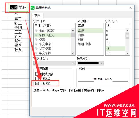Uncheck the 下标 subscript checkbox
The height and width of the screenshot is (118, 139).
point(37,83)
